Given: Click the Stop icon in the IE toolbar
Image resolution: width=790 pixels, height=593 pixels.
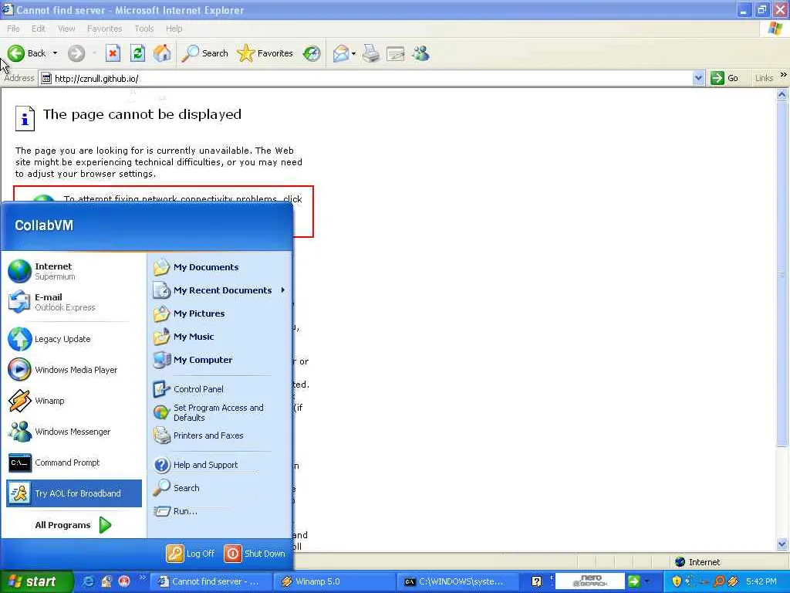Looking at the screenshot, I should pyautogui.click(x=113, y=53).
